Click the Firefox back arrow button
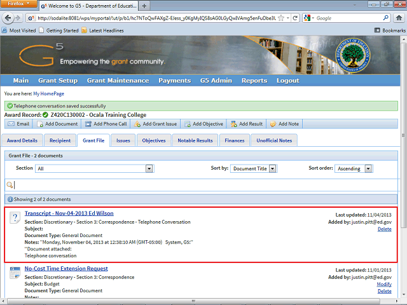The height and width of the screenshot is (305, 407). [8, 18]
